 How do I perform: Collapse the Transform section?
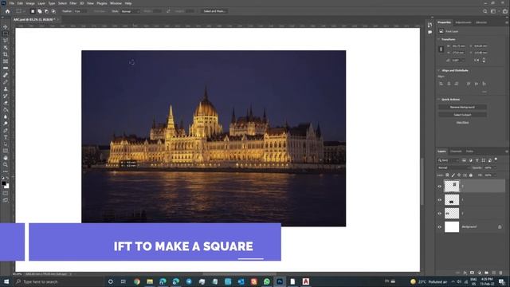click(x=438, y=39)
